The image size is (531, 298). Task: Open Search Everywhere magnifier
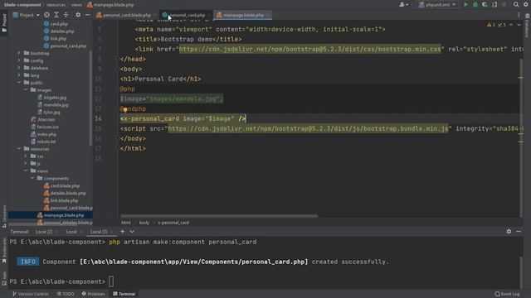(516, 5)
